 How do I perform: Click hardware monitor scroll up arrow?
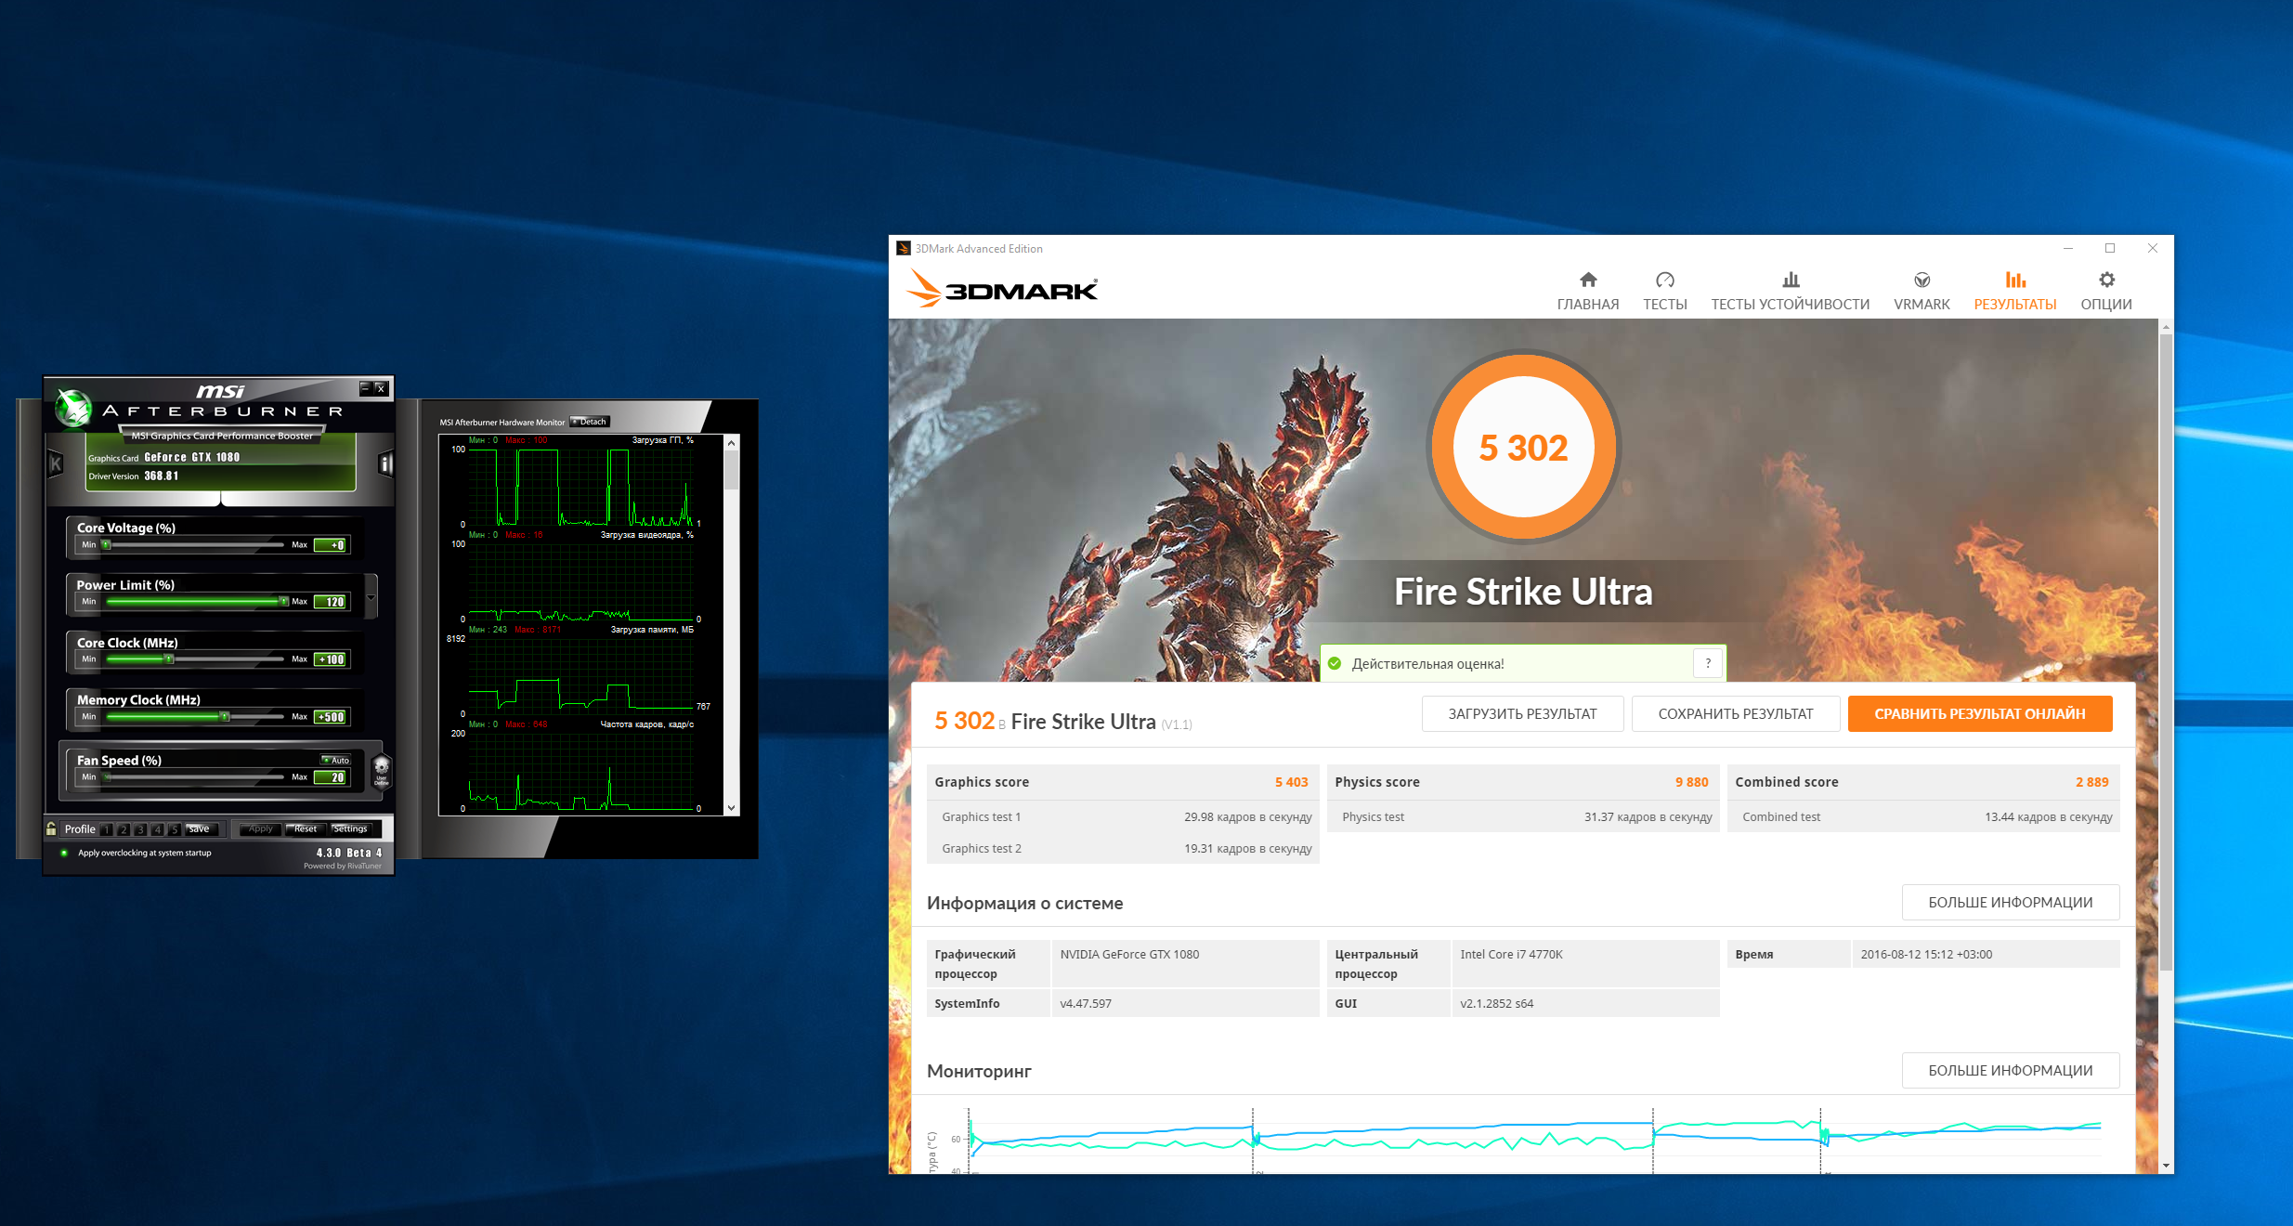pyautogui.click(x=732, y=443)
